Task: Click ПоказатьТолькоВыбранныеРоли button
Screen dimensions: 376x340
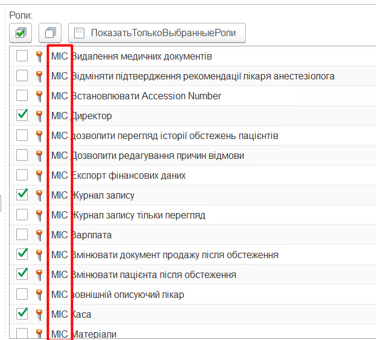Action: point(157,32)
